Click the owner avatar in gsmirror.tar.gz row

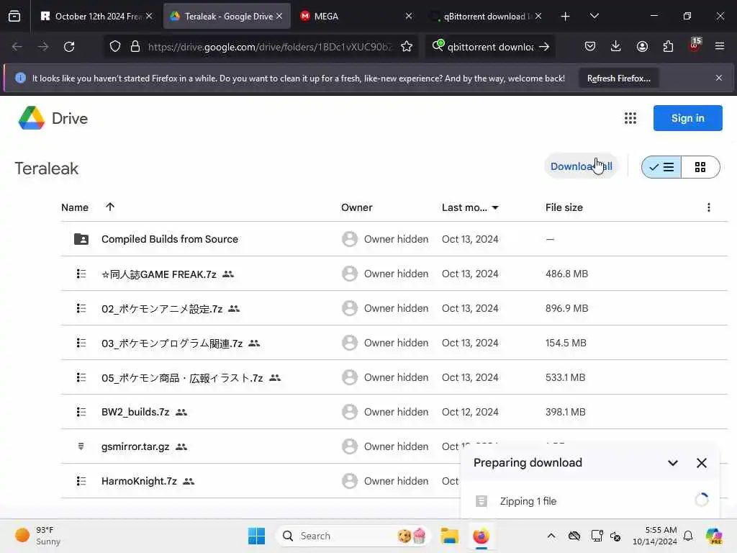(x=350, y=446)
